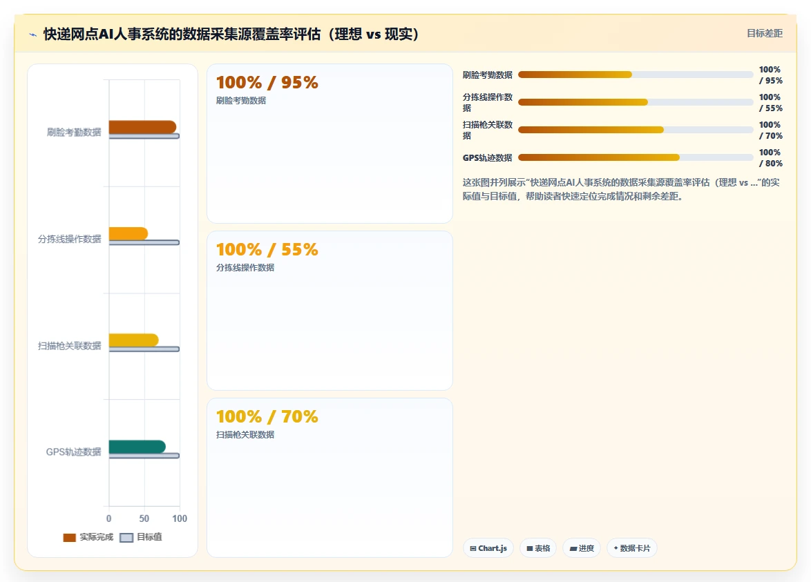Click the blue icon before the title
Screen dimensions: 811x582
tap(32, 35)
